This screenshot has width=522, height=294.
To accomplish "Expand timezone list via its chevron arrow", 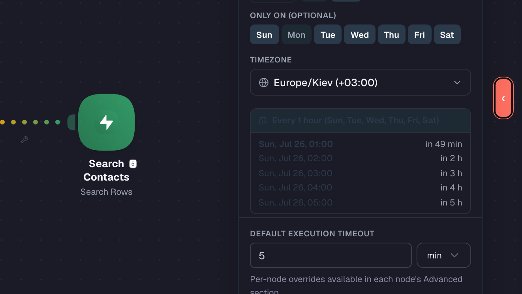I will (457, 83).
